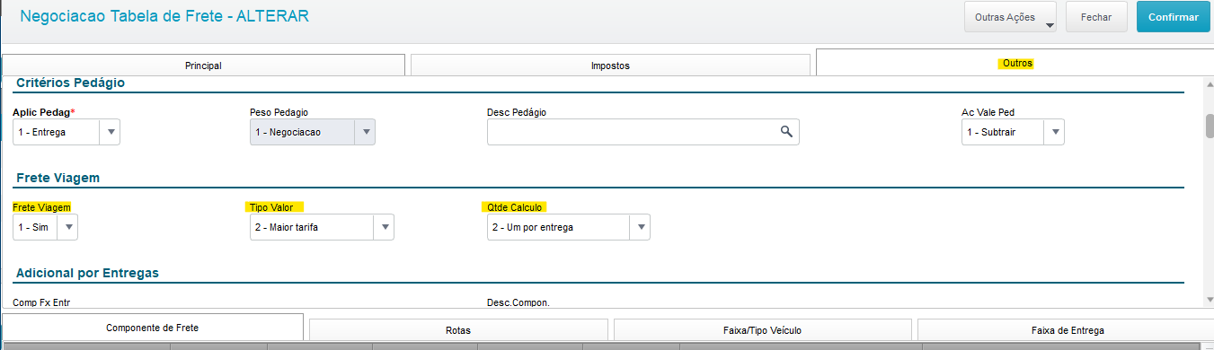Click the Desc Pedágio search magnifier icon
Image resolution: width=1214 pixels, height=350 pixels.
click(x=786, y=132)
